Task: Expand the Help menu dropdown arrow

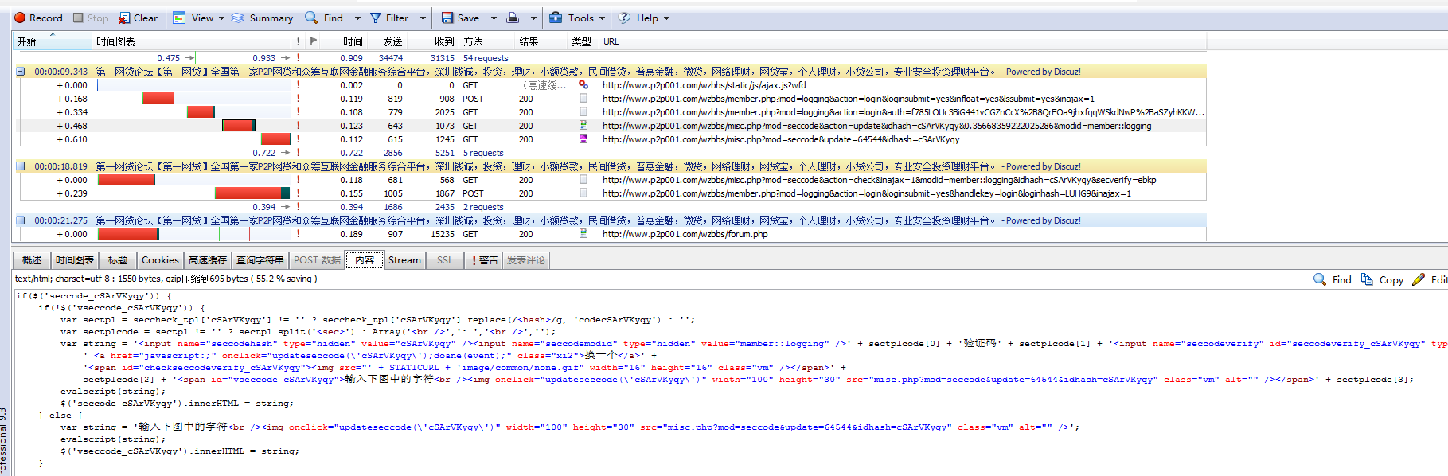Action: click(666, 18)
